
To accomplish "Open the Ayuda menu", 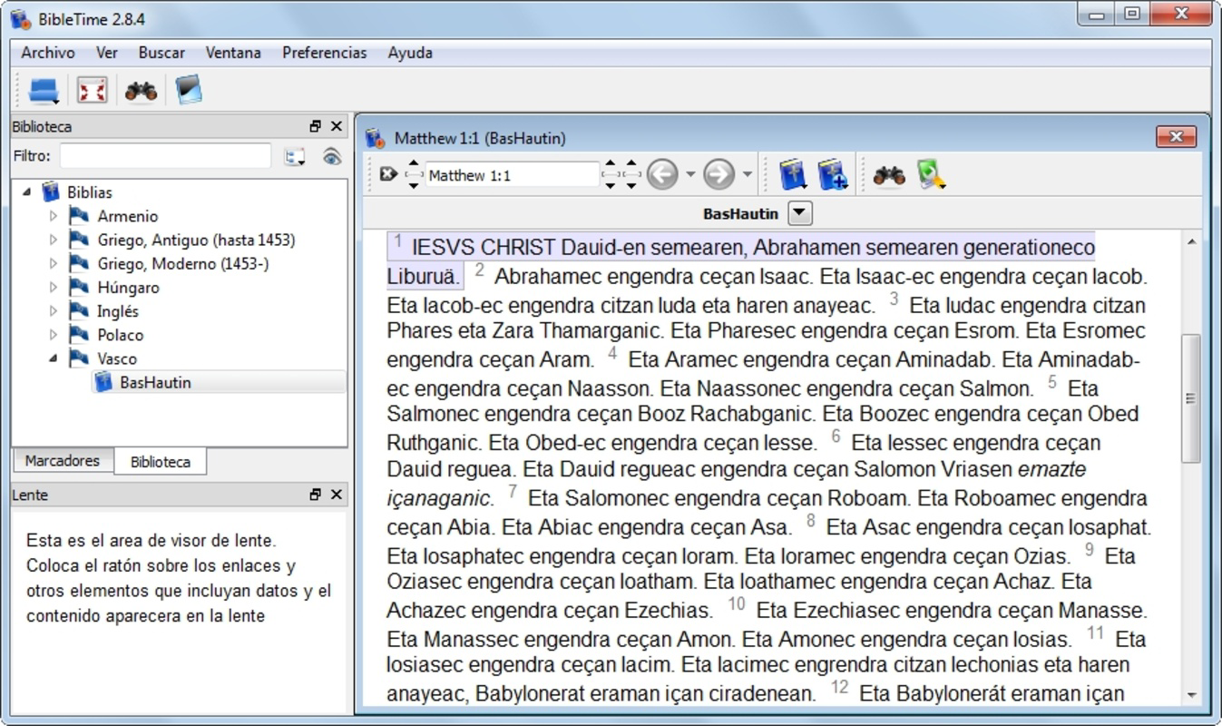I will coord(410,53).
